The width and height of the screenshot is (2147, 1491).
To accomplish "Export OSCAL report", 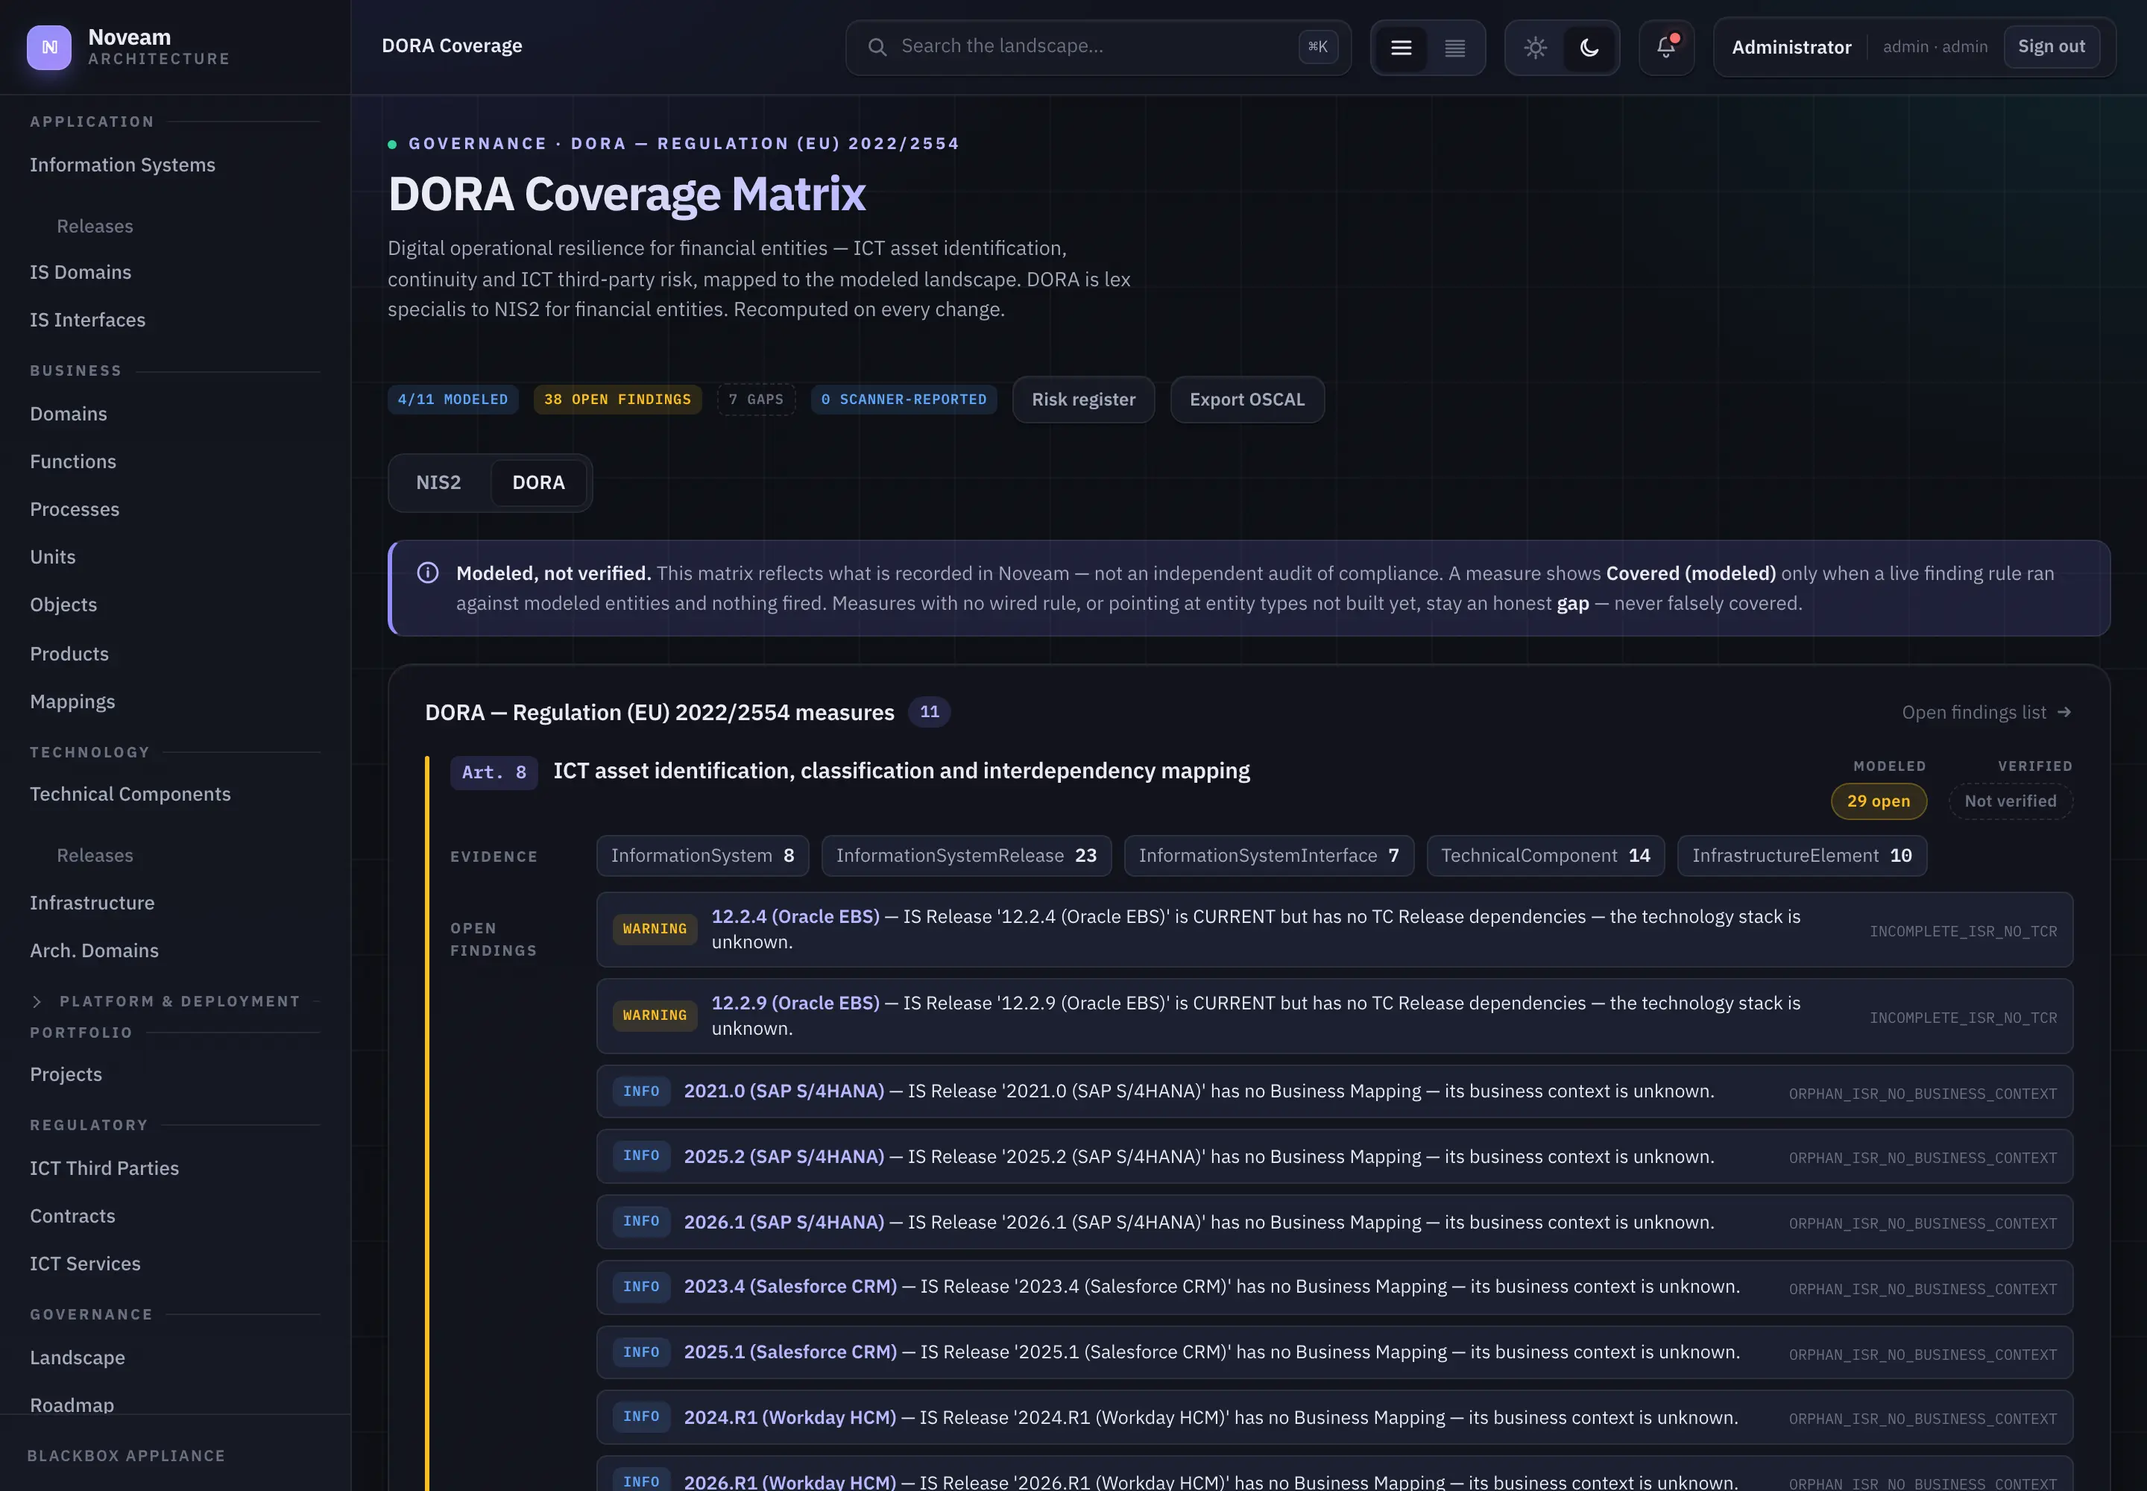I will (x=1246, y=400).
